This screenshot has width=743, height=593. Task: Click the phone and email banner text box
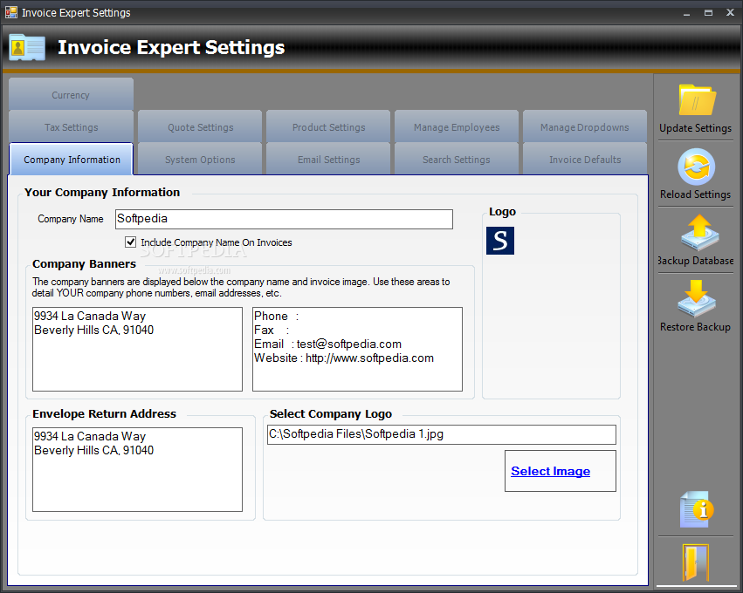pos(357,350)
